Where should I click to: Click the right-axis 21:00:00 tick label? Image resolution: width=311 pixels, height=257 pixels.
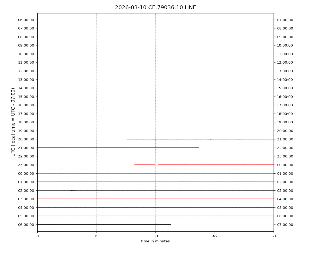coord(285,139)
